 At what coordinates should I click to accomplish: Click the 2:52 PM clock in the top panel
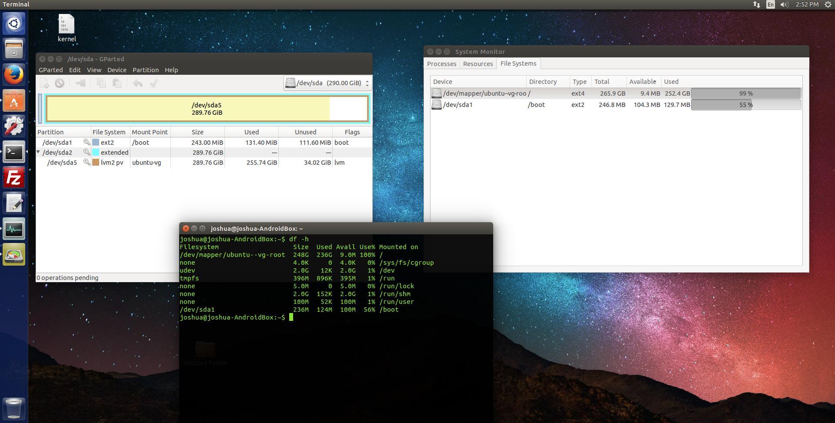click(807, 4)
